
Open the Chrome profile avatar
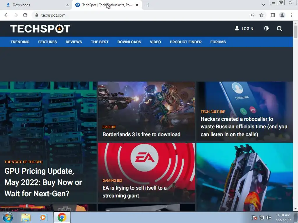tap(282, 15)
